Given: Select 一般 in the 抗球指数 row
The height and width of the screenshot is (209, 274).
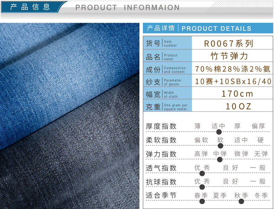Looking at the screenshot, I should click(258, 181).
